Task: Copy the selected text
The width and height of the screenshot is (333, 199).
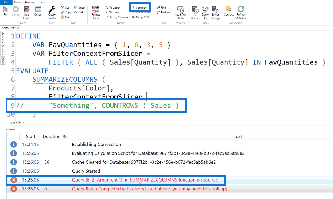Action: (66, 12)
